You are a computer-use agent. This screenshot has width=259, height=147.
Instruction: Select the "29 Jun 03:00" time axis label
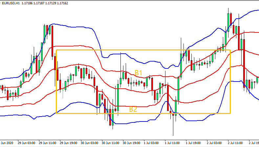click(27, 143)
